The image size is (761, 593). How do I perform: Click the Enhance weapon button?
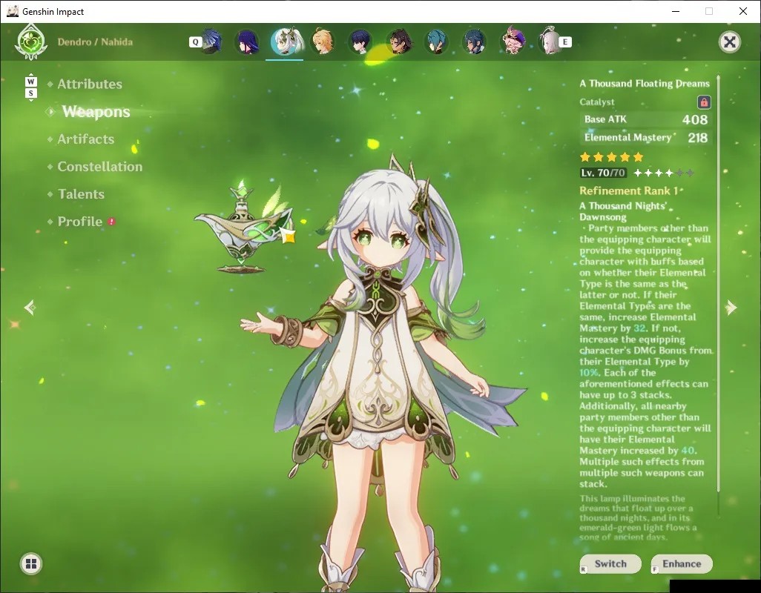pos(682,564)
